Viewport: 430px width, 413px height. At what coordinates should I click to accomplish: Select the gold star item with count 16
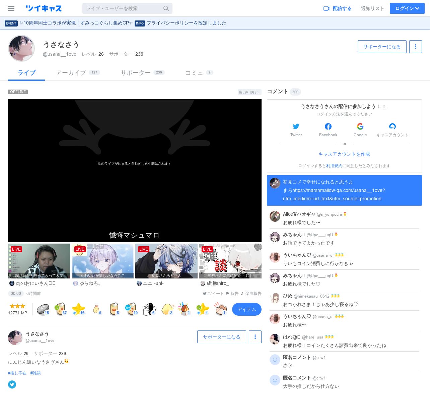pos(78,309)
